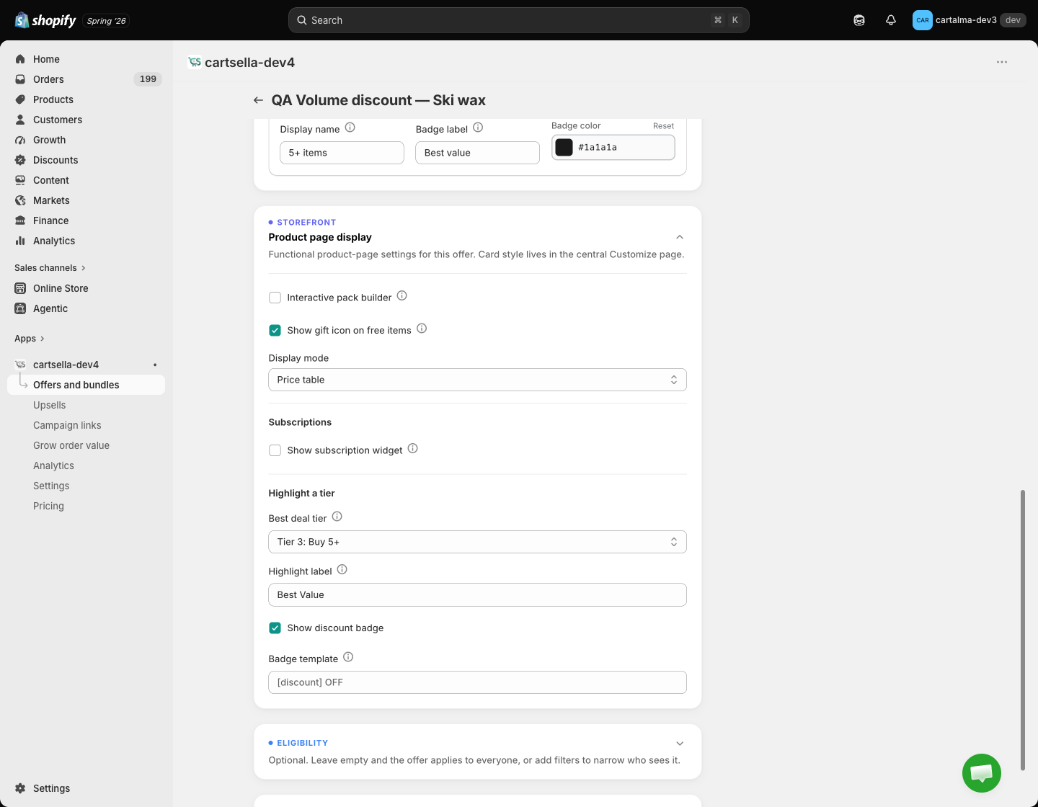Image resolution: width=1038 pixels, height=807 pixels.
Task: Open Upsells in app menu
Action: pyautogui.click(x=50, y=405)
